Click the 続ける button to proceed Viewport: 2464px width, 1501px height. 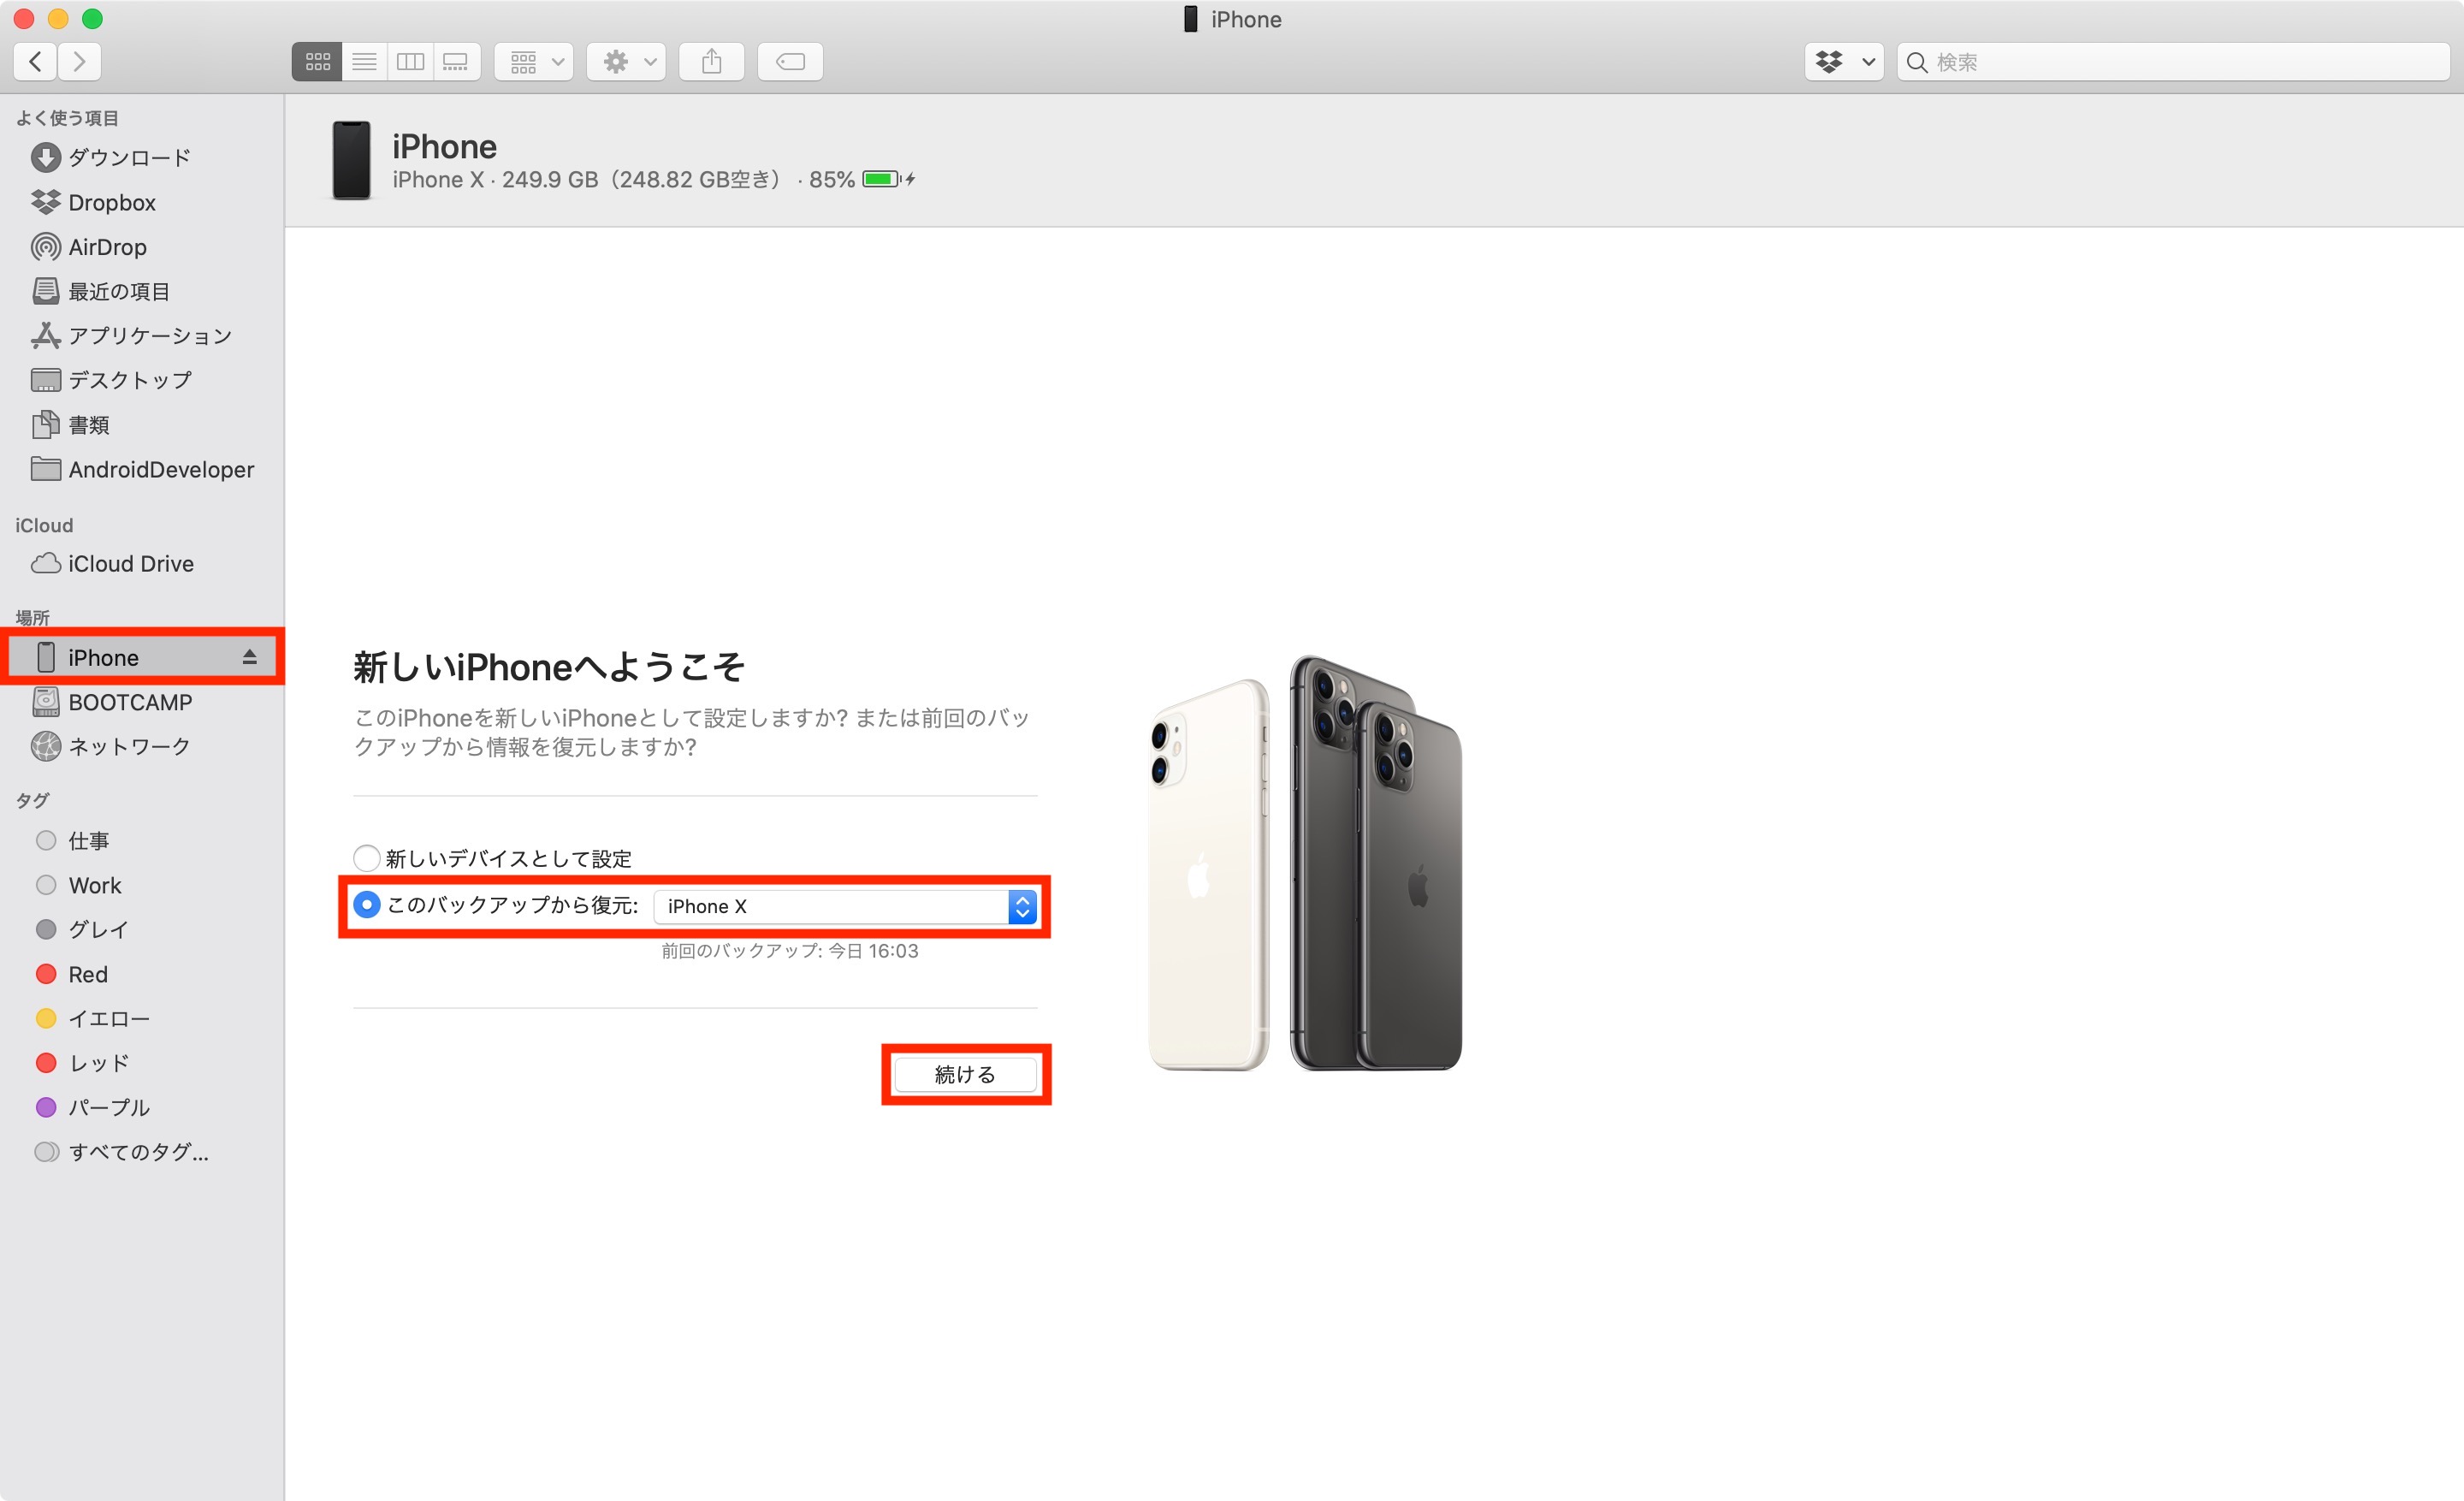coord(964,1073)
